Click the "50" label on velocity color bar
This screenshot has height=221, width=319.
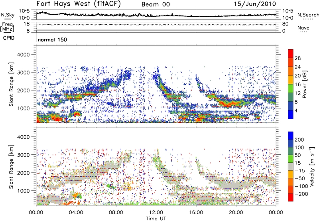[297, 155]
